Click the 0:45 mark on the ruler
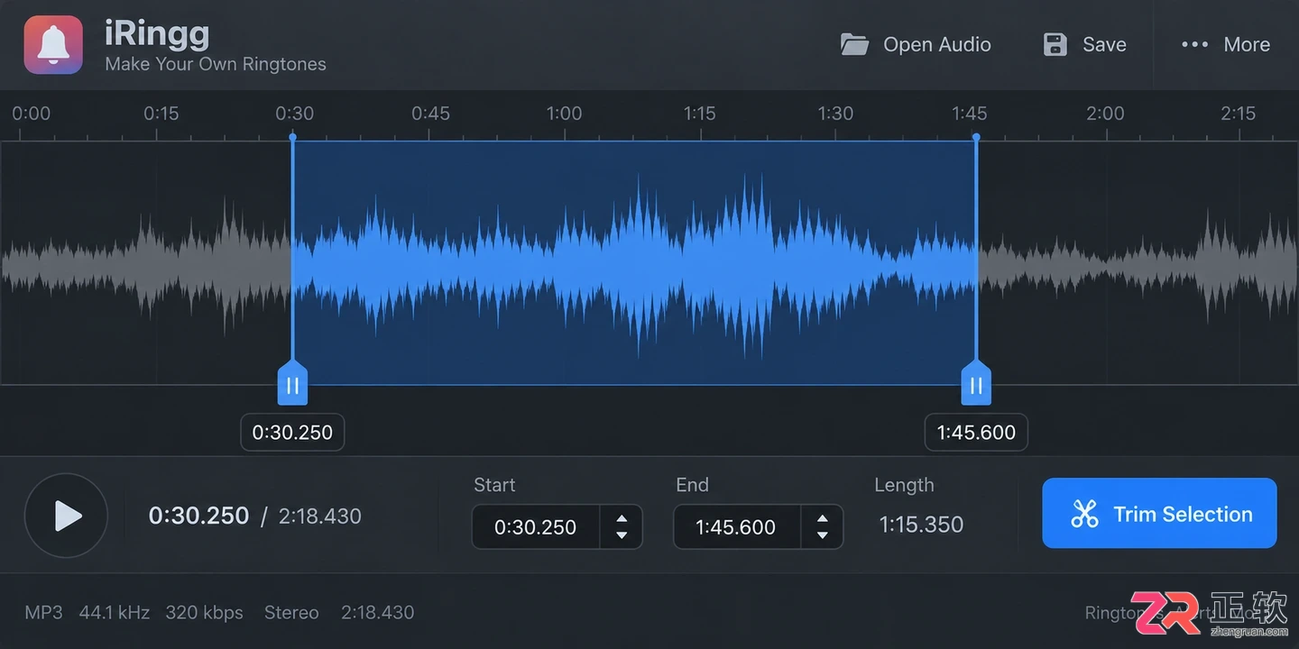Image resolution: width=1299 pixels, height=649 pixels. pyautogui.click(x=430, y=114)
